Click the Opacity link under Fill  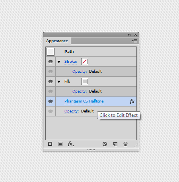tap(80, 91)
